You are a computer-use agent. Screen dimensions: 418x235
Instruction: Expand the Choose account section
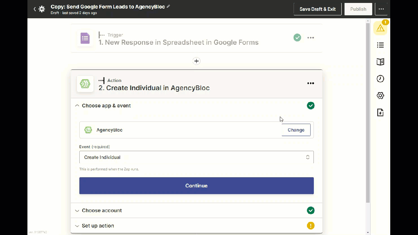coord(196,211)
